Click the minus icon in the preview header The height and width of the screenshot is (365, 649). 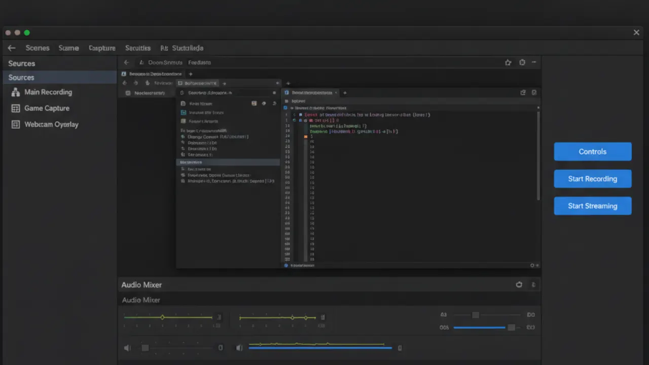[534, 63]
